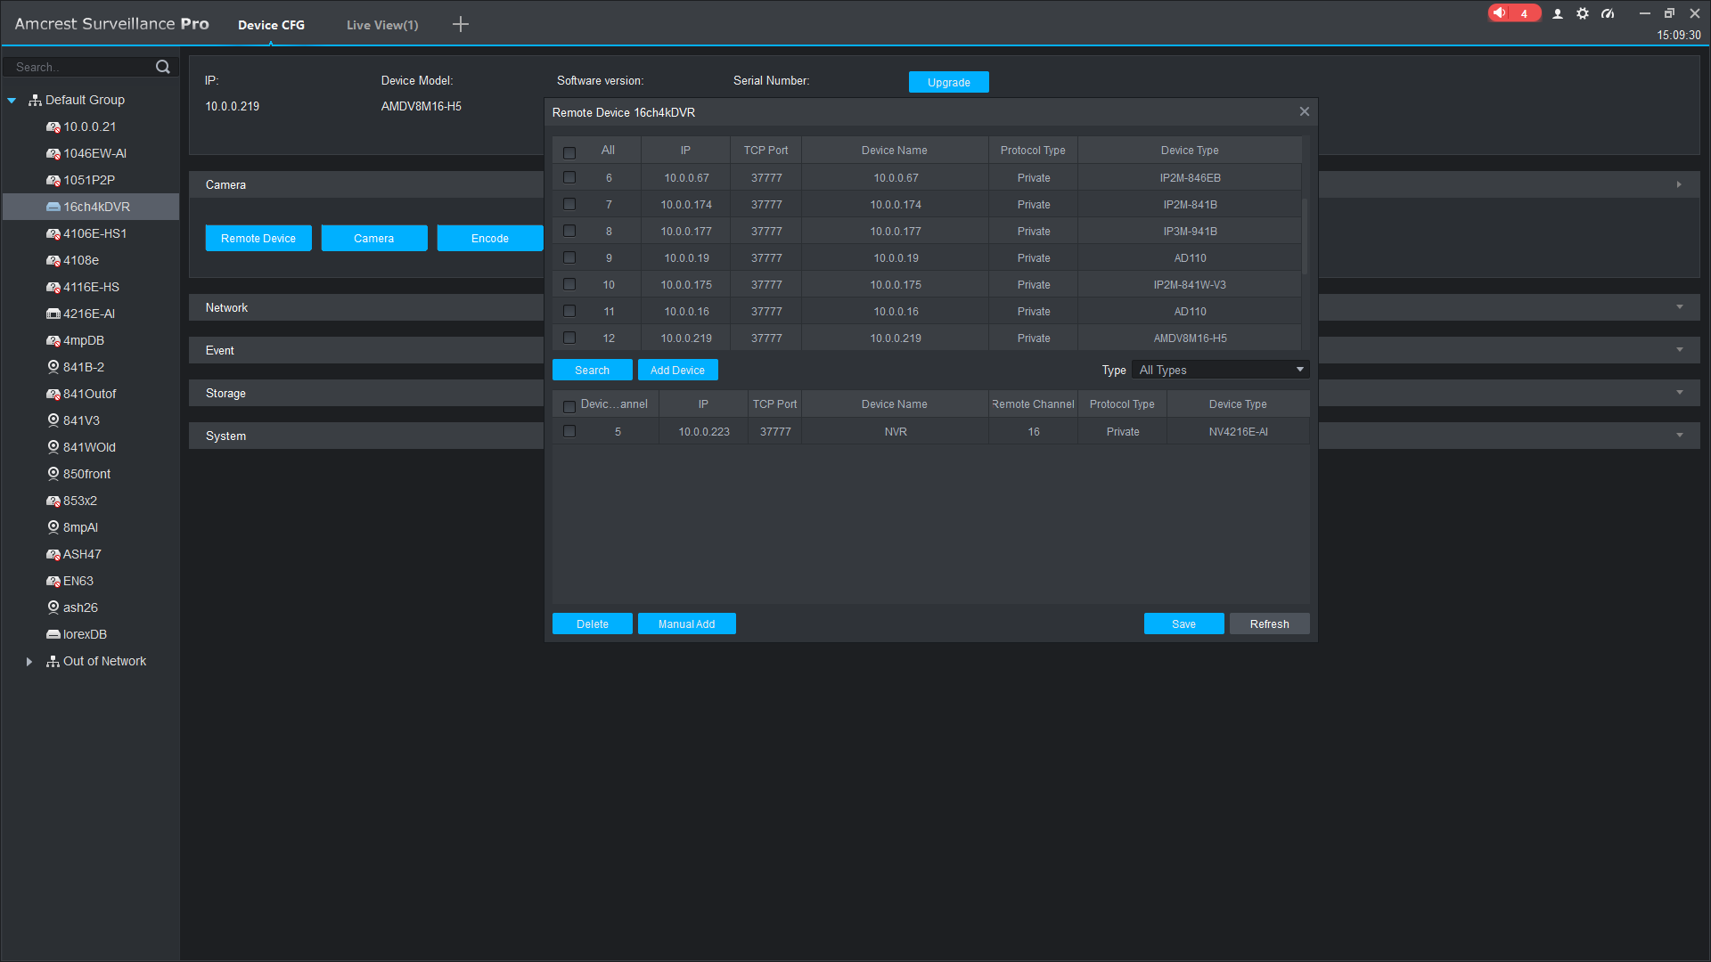Click the camera icon beside 10.0.0.21
Screen dimensions: 1711x962
click(53, 126)
